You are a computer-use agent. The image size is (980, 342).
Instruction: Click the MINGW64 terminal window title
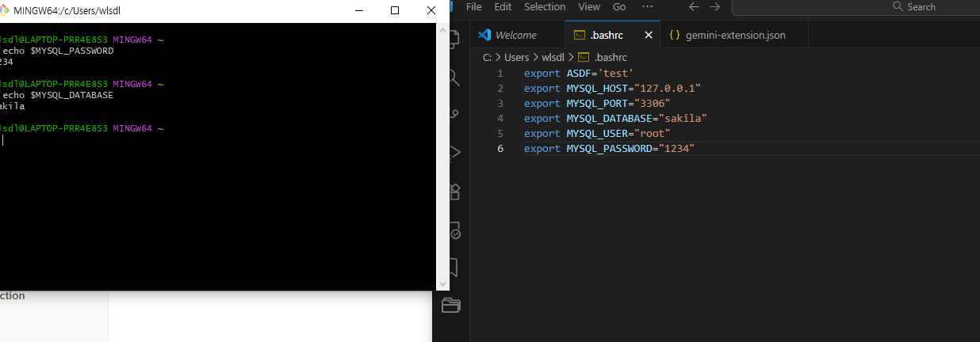coord(67,10)
